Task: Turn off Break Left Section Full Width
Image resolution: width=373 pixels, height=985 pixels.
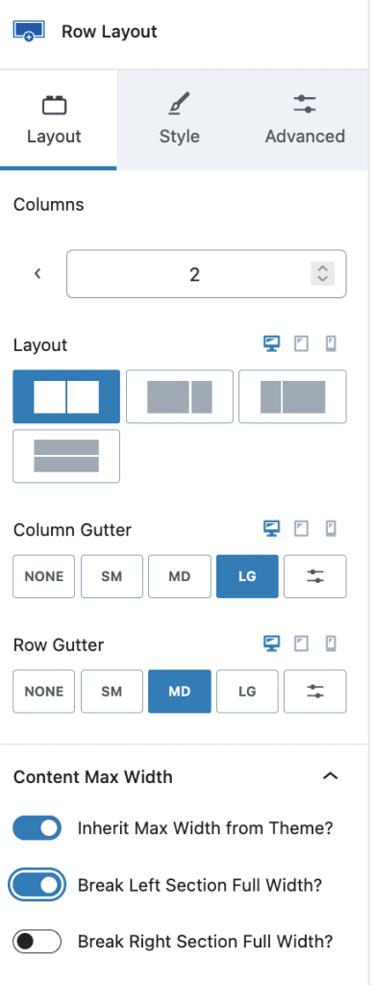Action: [x=37, y=885]
